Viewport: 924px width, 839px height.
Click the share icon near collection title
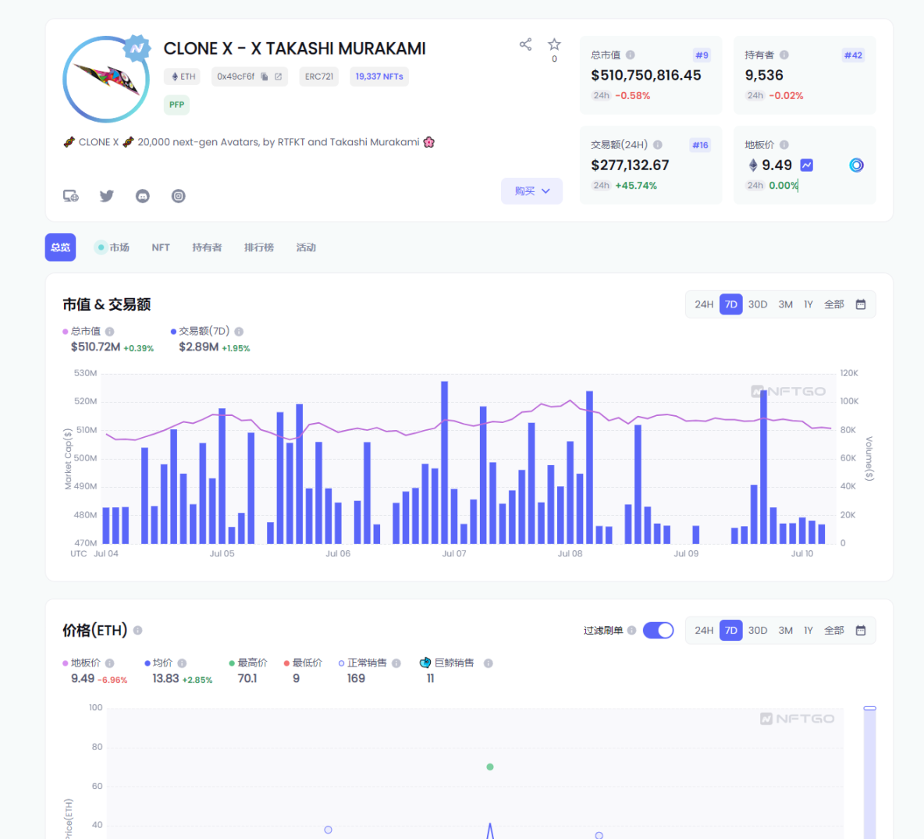(525, 44)
